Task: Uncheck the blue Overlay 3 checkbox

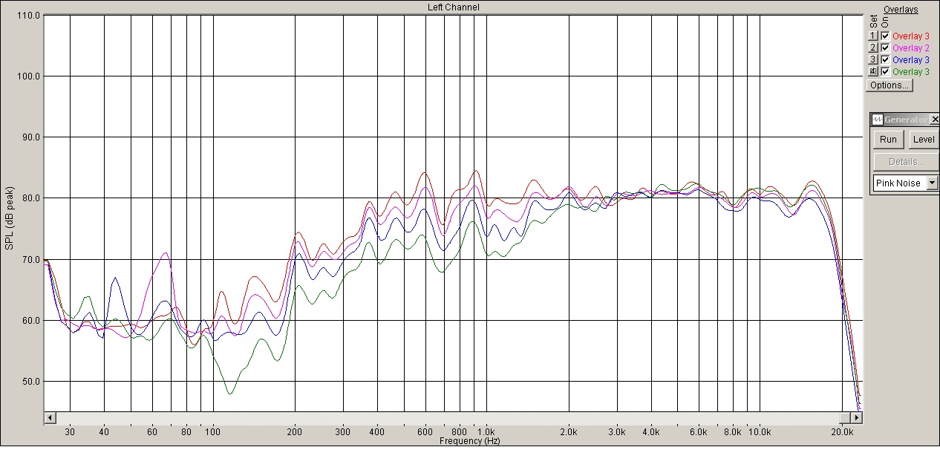Action: click(x=885, y=59)
